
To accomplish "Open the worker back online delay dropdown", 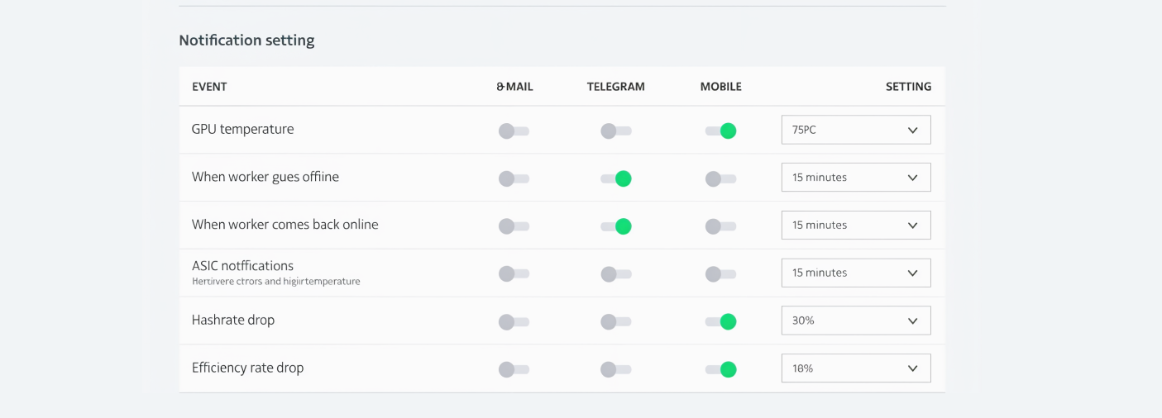I will [x=855, y=226].
